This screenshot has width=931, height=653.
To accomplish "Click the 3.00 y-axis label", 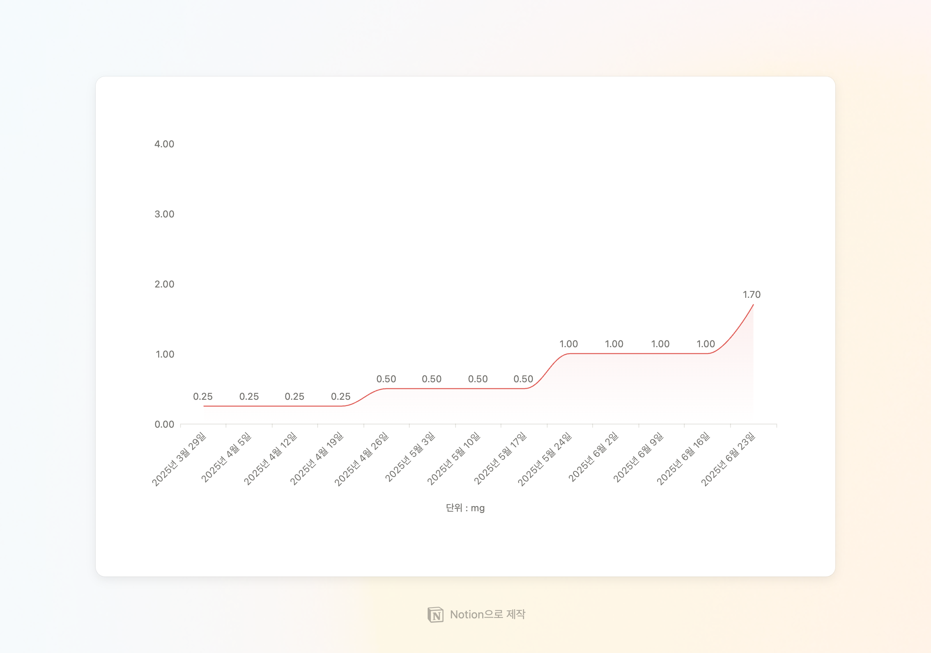I will coord(164,214).
